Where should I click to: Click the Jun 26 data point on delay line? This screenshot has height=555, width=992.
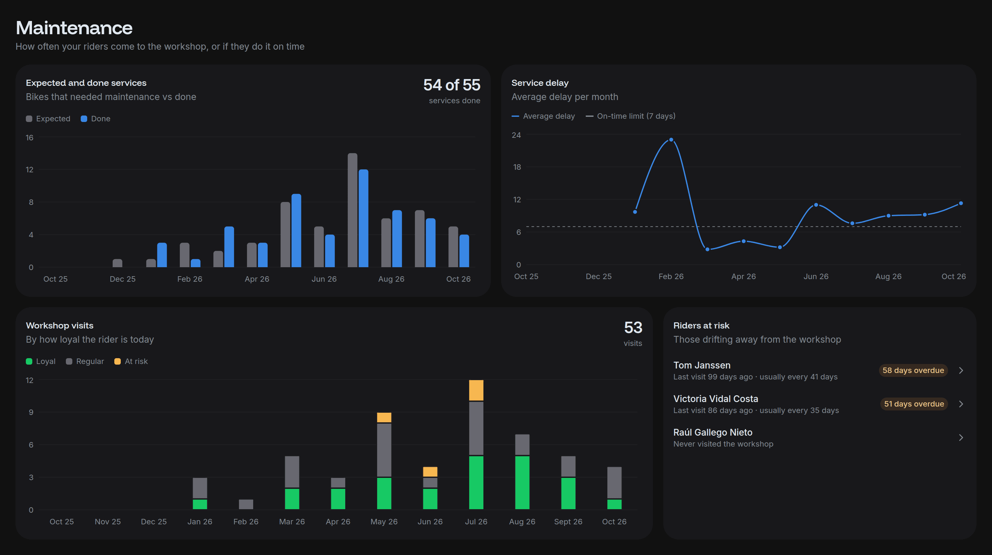816,205
